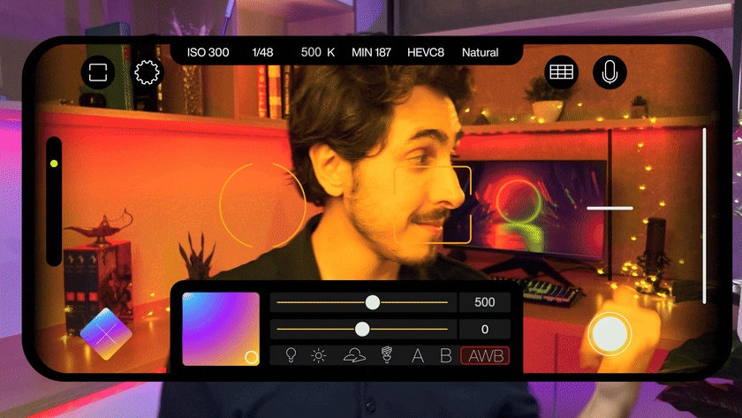Select the fluorescent lamp white balance preset
The height and width of the screenshot is (418, 742).
coord(387,355)
